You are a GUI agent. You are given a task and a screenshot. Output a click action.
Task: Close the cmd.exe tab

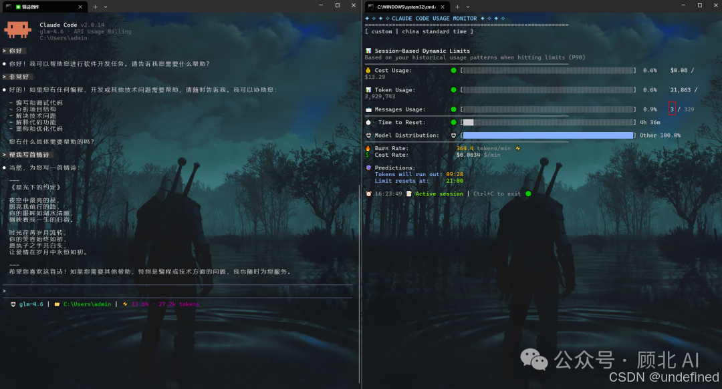click(x=443, y=7)
